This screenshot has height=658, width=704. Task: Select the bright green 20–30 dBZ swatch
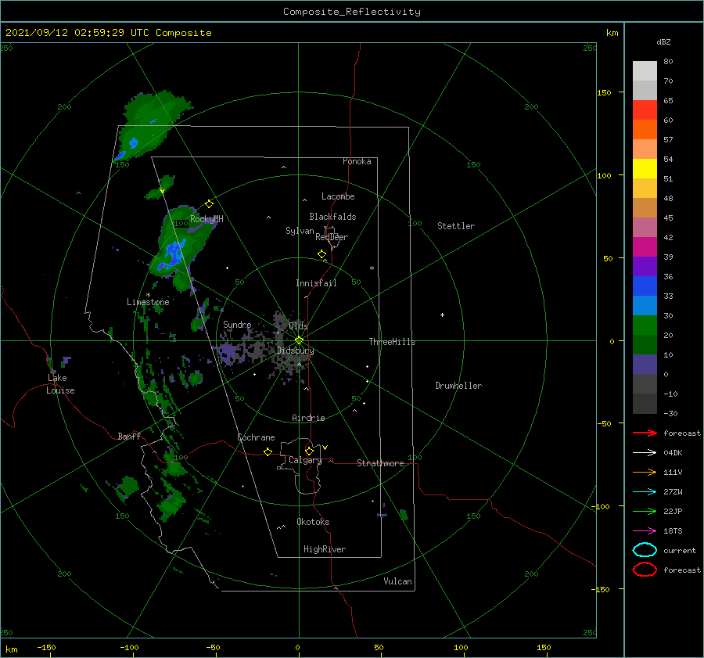(x=645, y=325)
